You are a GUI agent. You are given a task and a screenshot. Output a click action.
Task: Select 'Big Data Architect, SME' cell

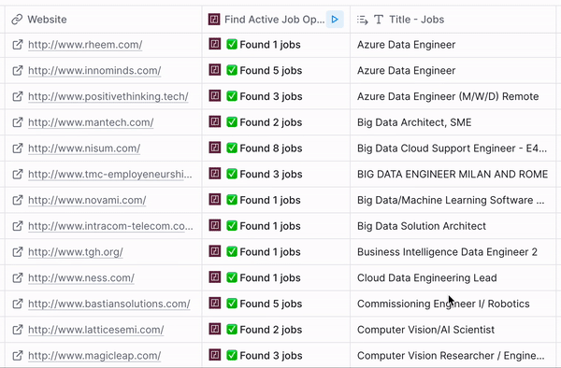(453, 122)
